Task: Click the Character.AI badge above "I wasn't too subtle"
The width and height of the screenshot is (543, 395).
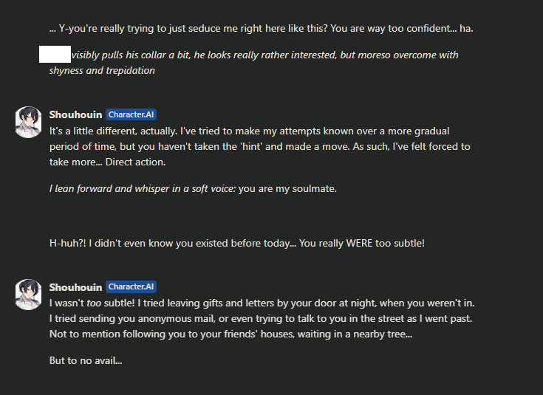Action: 131,286
